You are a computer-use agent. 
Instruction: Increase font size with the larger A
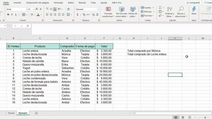pos(37,9)
